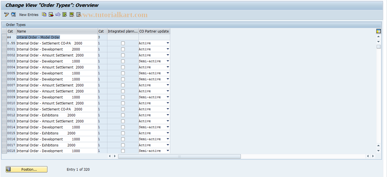Tick Integrated planning checkbox for order 0.55
The height and width of the screenshot is (177, 387).
click(123, 43)
